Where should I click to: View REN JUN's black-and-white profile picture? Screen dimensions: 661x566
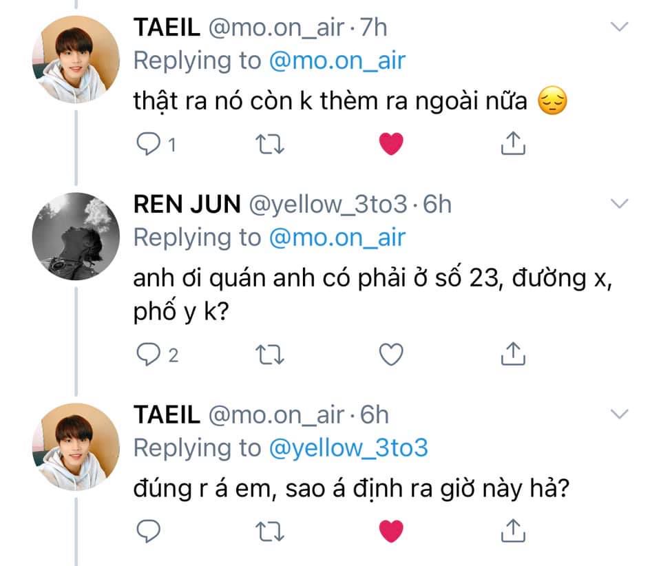point(77,235)
